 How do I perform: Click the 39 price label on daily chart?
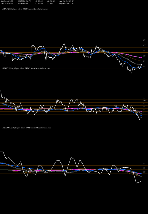[144, 40]
